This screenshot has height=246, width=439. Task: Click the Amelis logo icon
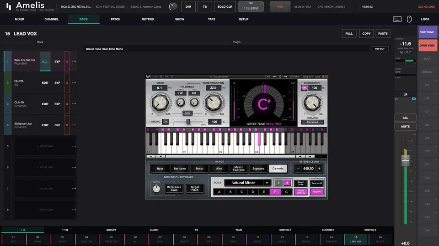click(9, 7)
